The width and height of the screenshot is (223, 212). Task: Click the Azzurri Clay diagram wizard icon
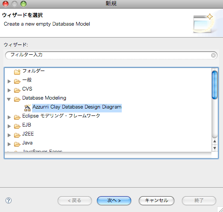[27, 108]
